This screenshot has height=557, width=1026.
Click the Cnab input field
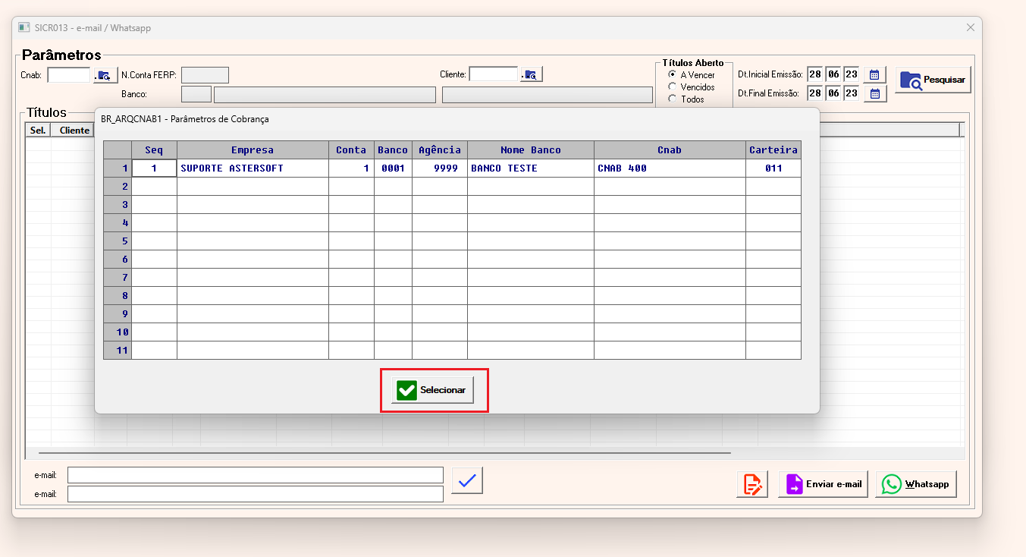tap(69, 74)
